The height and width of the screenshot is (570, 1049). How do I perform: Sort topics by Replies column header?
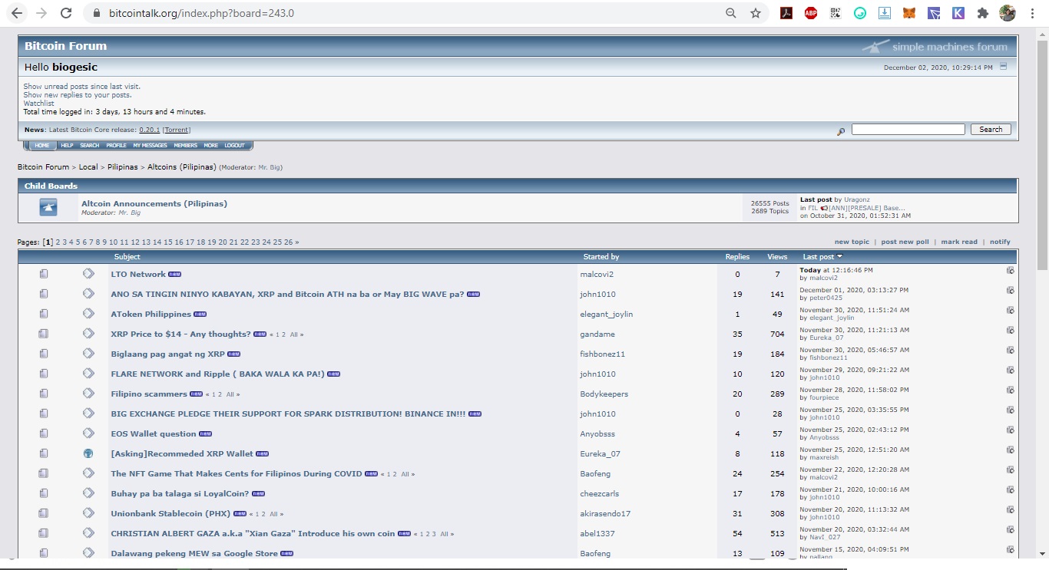(737, 257)
